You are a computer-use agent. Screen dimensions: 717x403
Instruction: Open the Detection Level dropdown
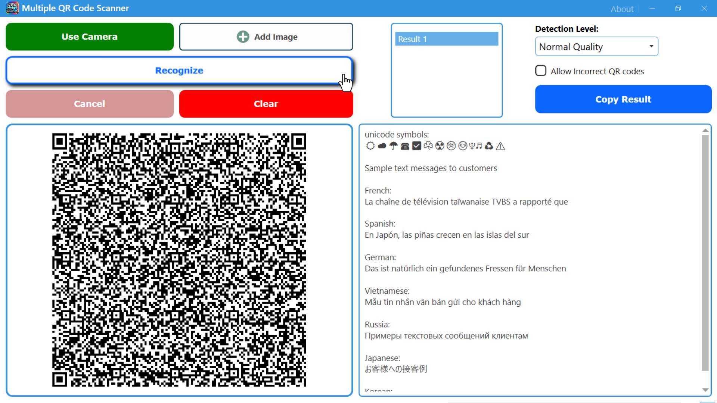[596, 47]
